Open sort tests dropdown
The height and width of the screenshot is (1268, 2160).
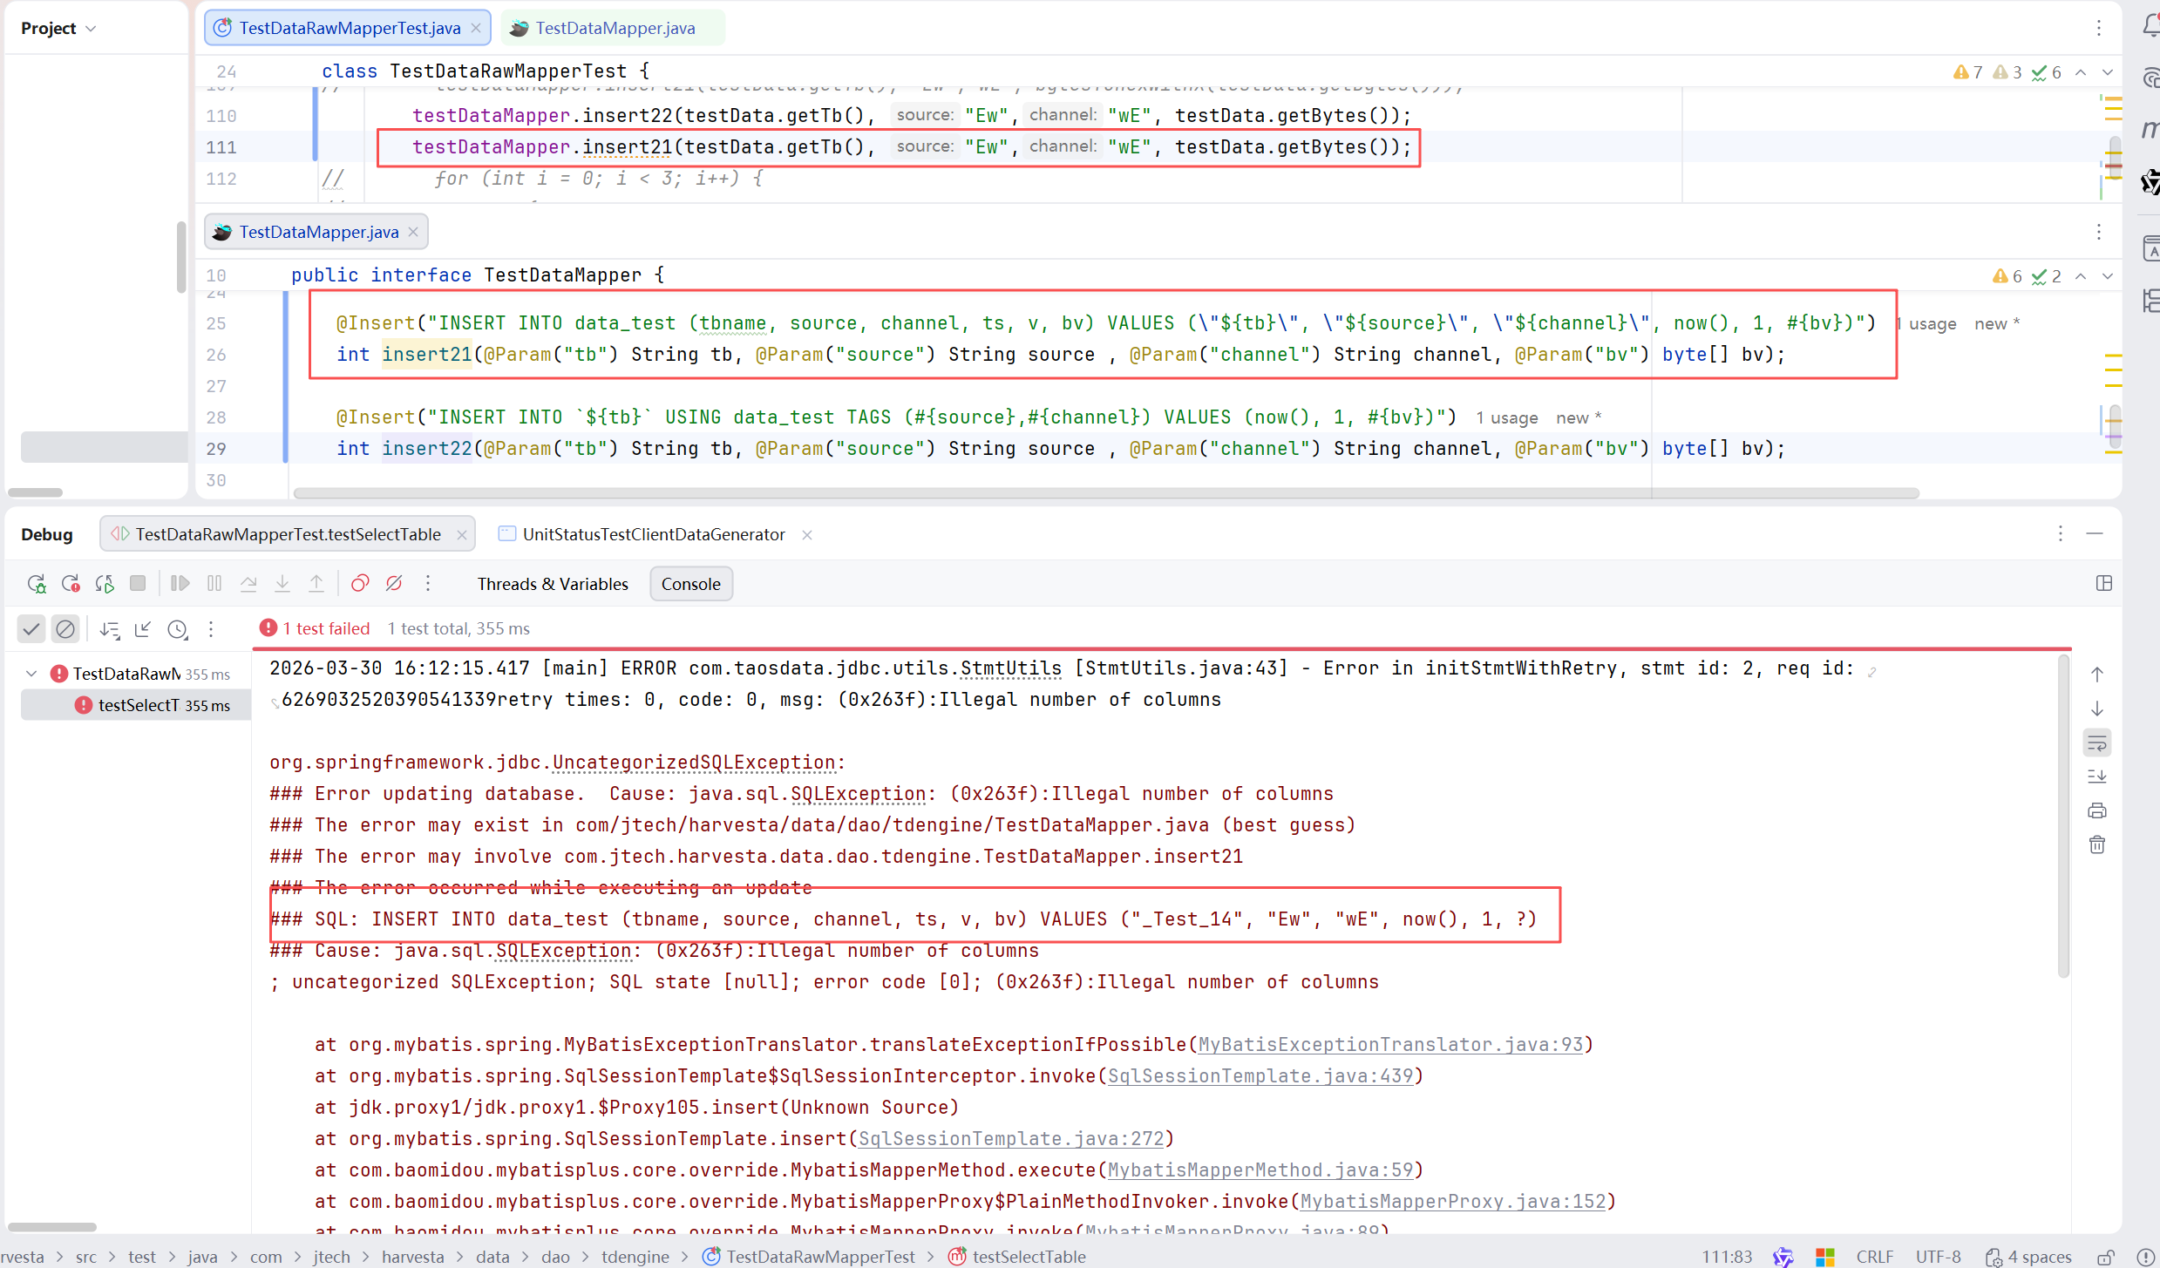click(x=110, y=629)
